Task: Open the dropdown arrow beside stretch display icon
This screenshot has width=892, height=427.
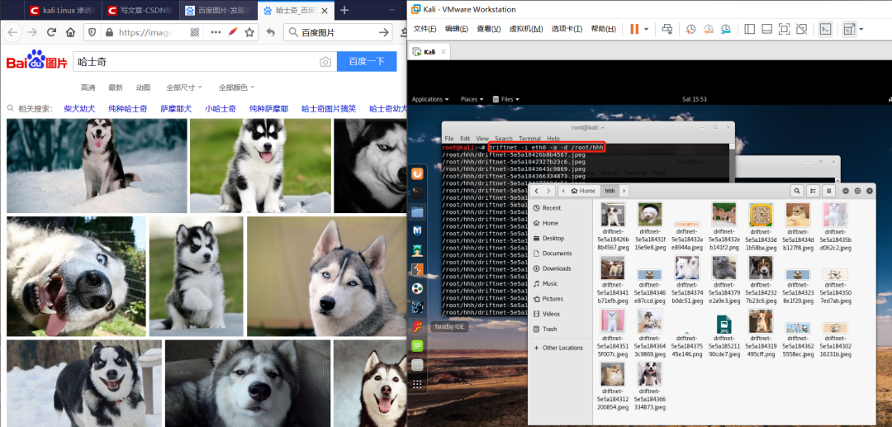Action: click(x=861, y=30)
